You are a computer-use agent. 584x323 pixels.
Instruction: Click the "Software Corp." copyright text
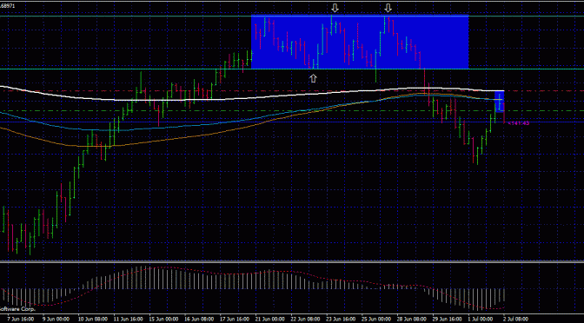pyautogui.click(x=17, y=309)
